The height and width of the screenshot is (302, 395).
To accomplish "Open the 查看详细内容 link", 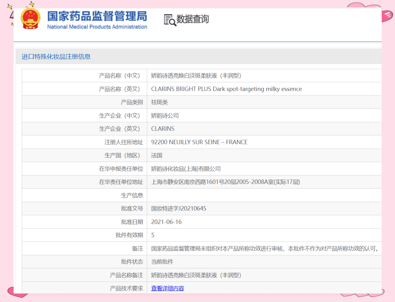I will pos(168,288).
